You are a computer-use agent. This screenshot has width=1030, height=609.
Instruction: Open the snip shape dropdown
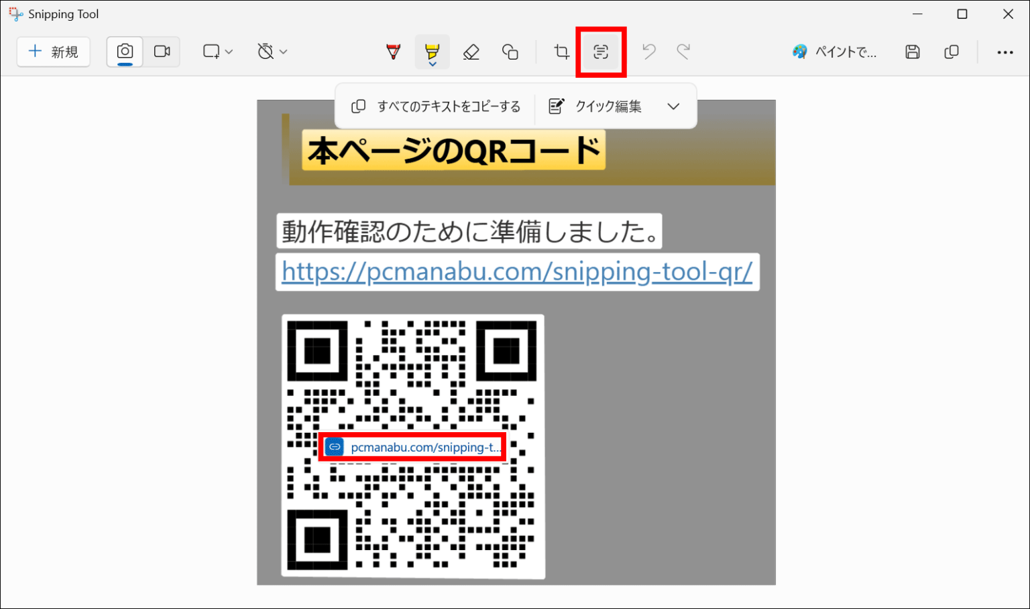tap(217, 51)
